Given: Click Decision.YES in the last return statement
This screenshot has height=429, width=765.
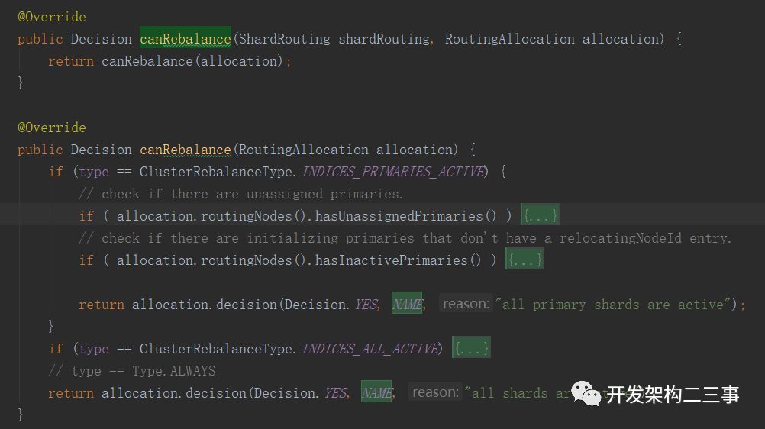Looking at the screenshot, I should click(x=301, y=392).
